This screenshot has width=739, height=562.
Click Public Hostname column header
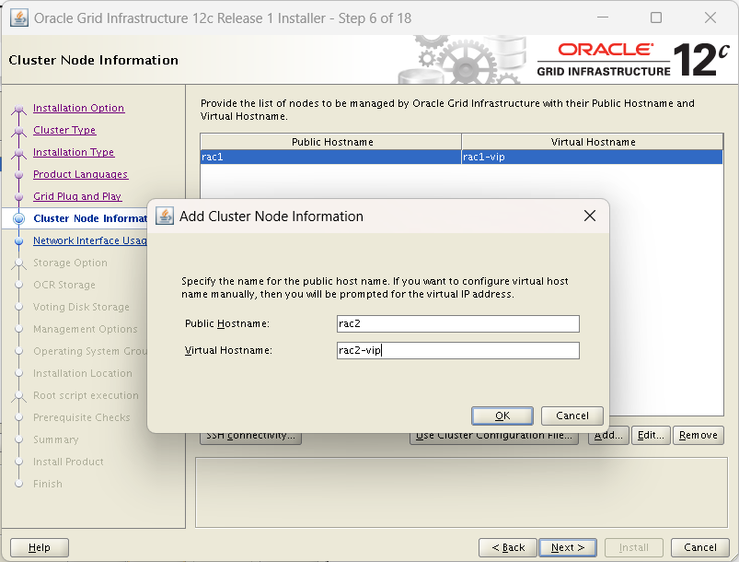click(331, 142)
